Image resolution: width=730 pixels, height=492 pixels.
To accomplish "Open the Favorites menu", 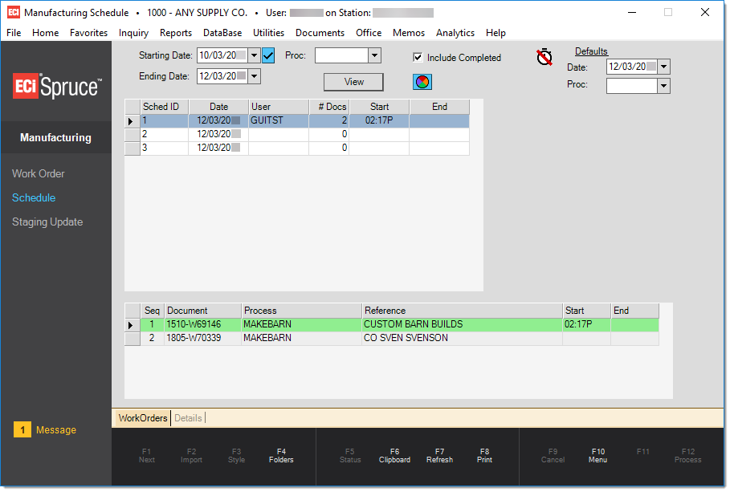I will pyautogui.click(x=88, y=33).
